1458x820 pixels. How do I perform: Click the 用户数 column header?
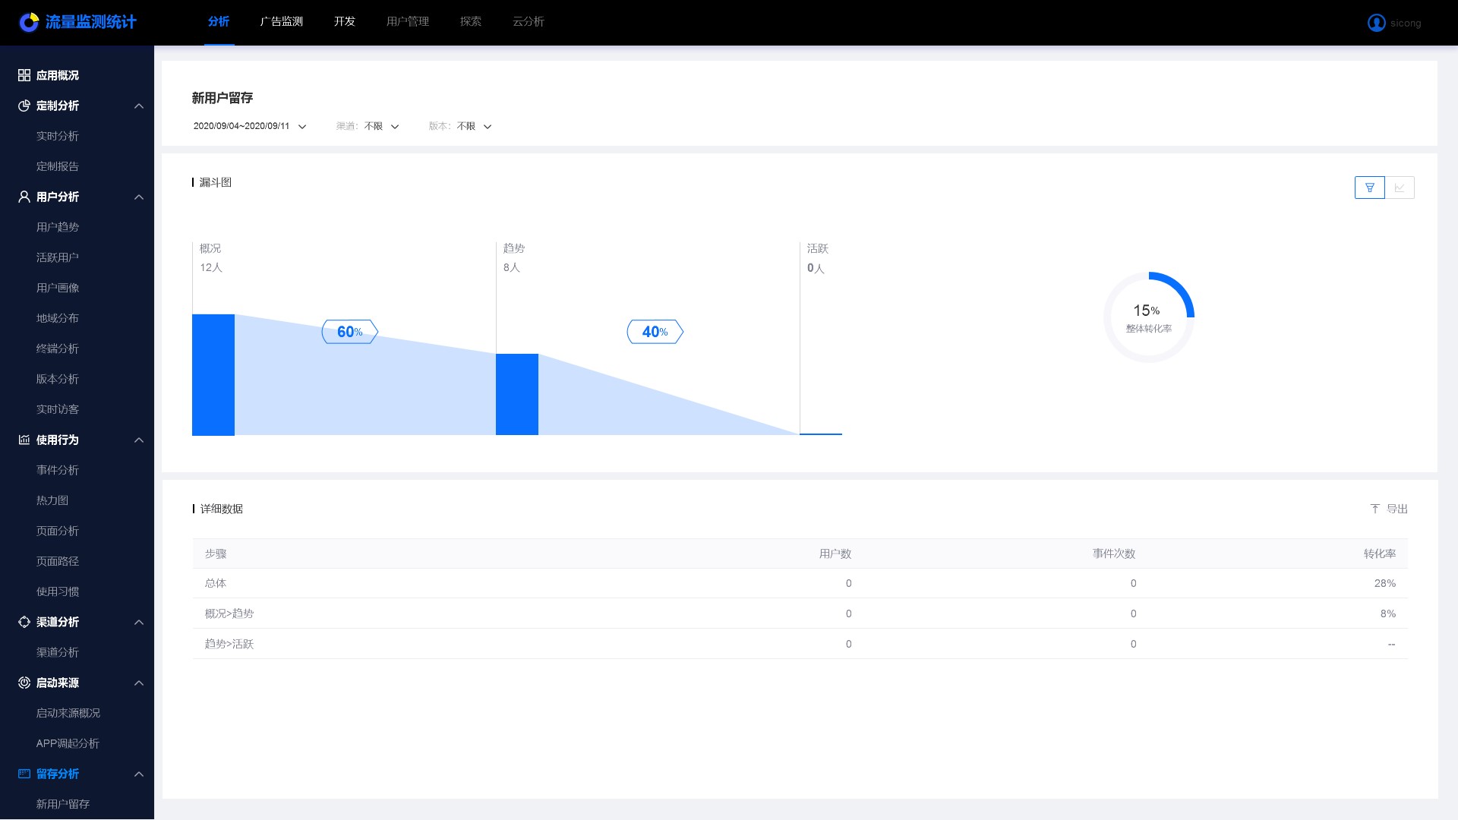coord(835,553)
